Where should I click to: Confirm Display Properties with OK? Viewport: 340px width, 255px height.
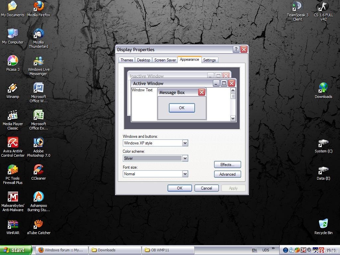(x=180, y=188)
